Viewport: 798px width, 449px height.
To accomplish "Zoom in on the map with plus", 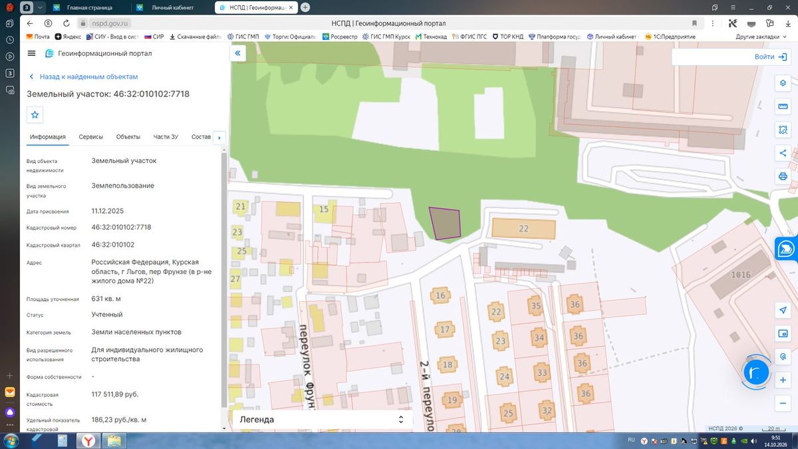I will (783, 380).
